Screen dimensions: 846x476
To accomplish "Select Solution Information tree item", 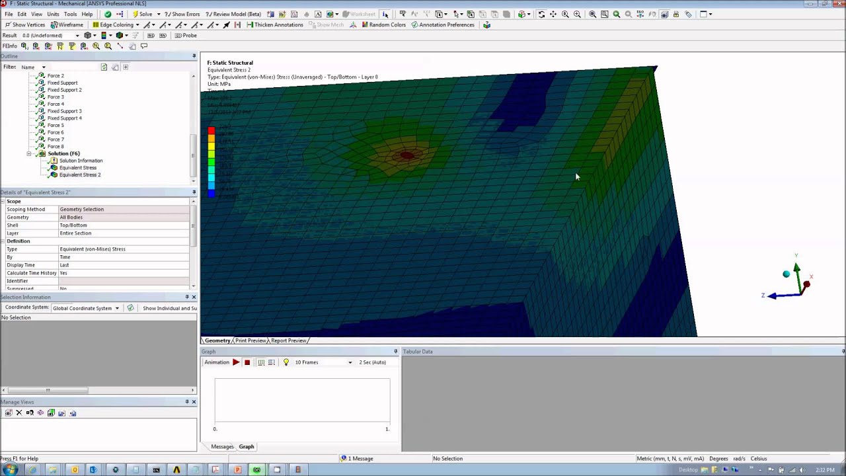I will 81,161.
